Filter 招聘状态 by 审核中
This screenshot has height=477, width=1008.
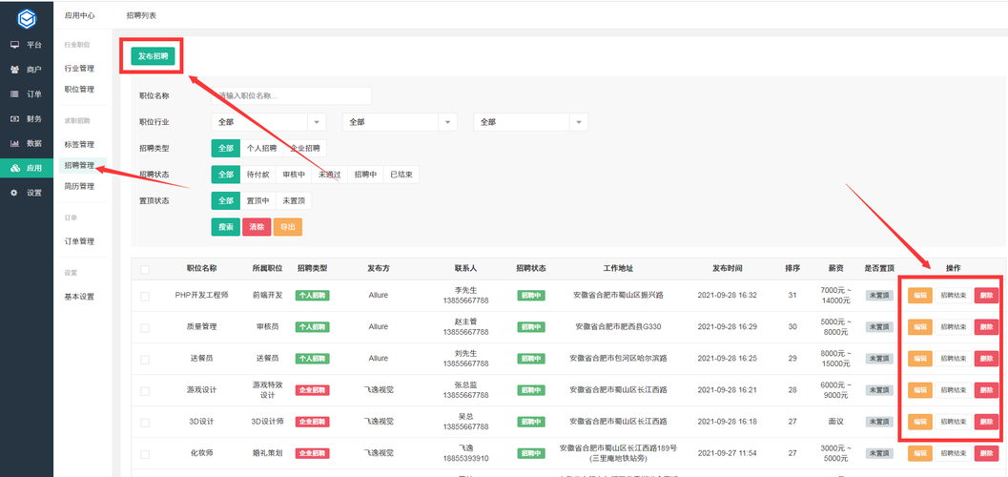click(x=293, y=175)
